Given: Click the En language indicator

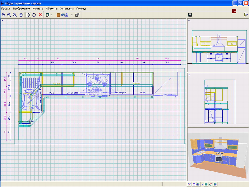Looking at the screenshot, I should pos(234,11).
